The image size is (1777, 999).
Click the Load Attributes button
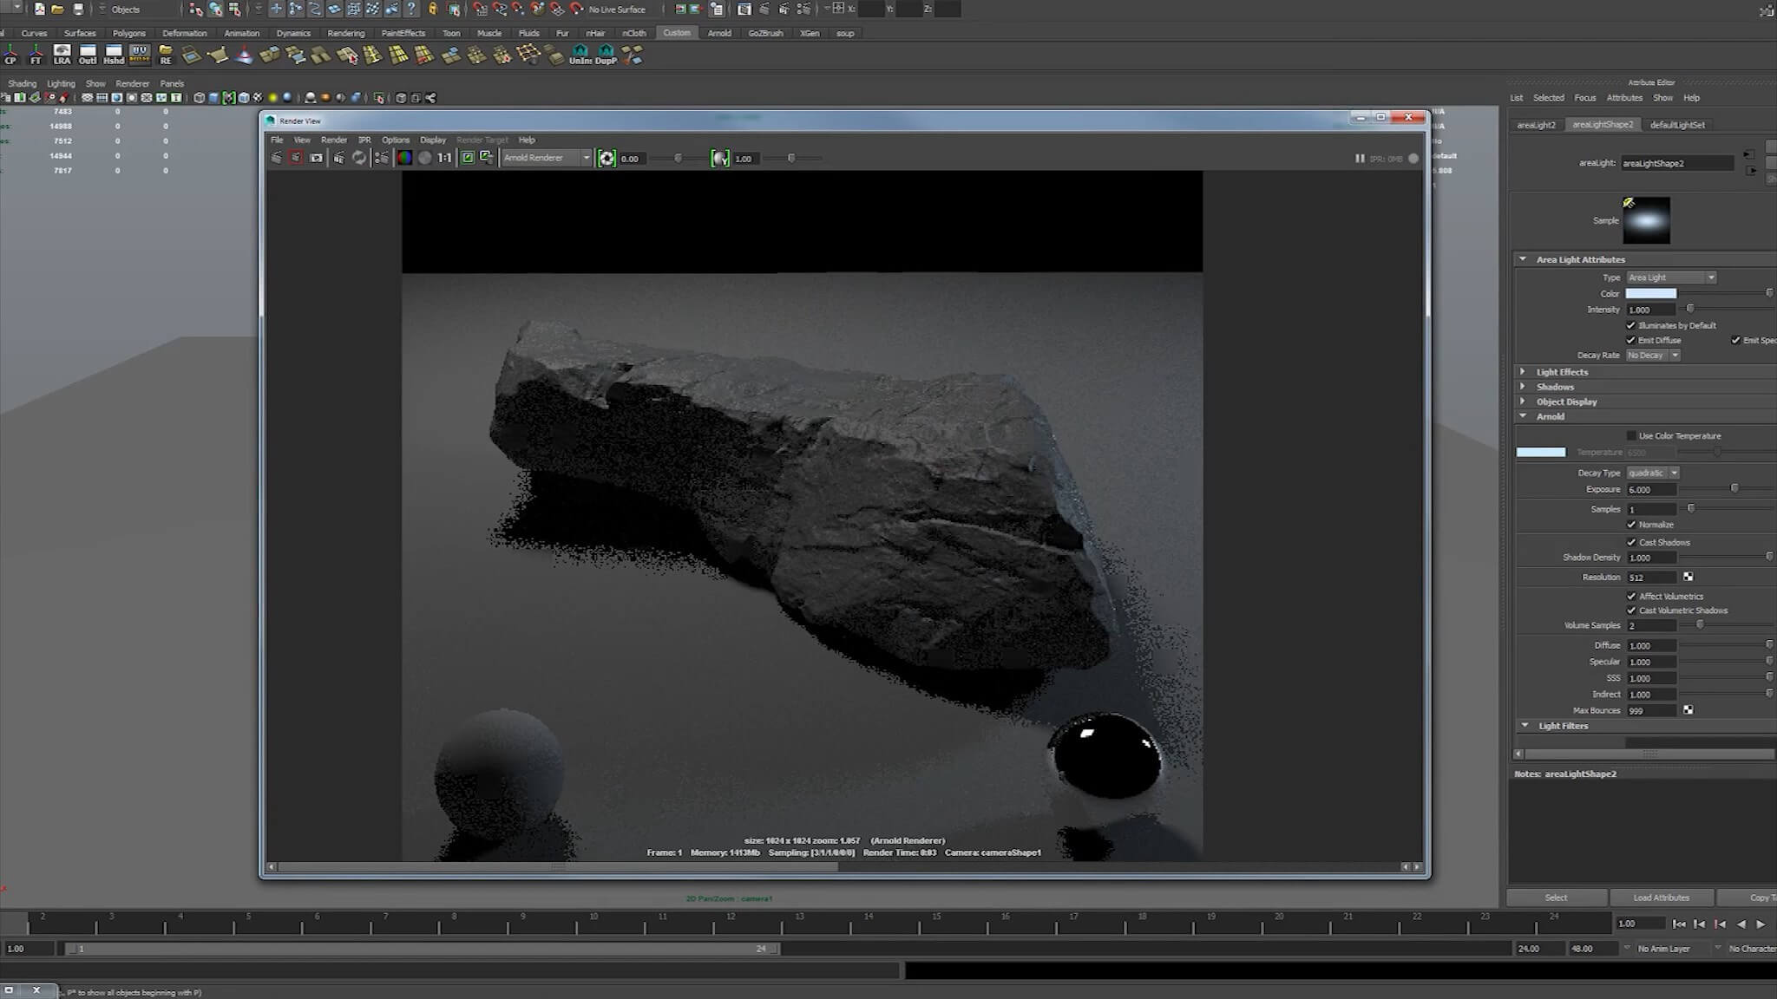[1661, 898]
